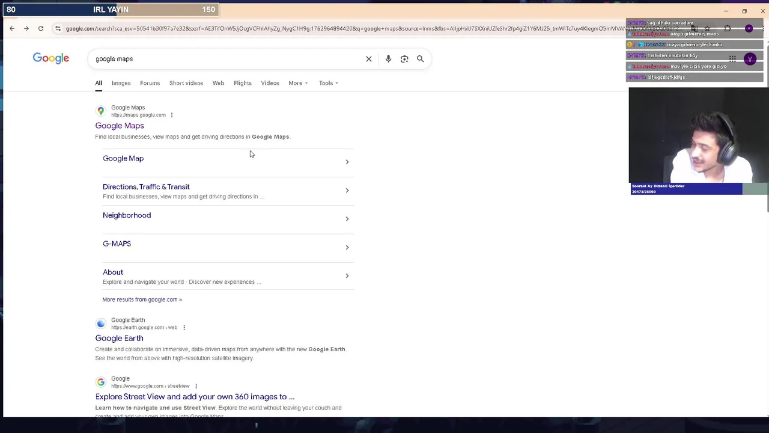The width and height of the screenshot is (769, 433).
Task: Switch to the Forums tab
Action: click(150, 83)
